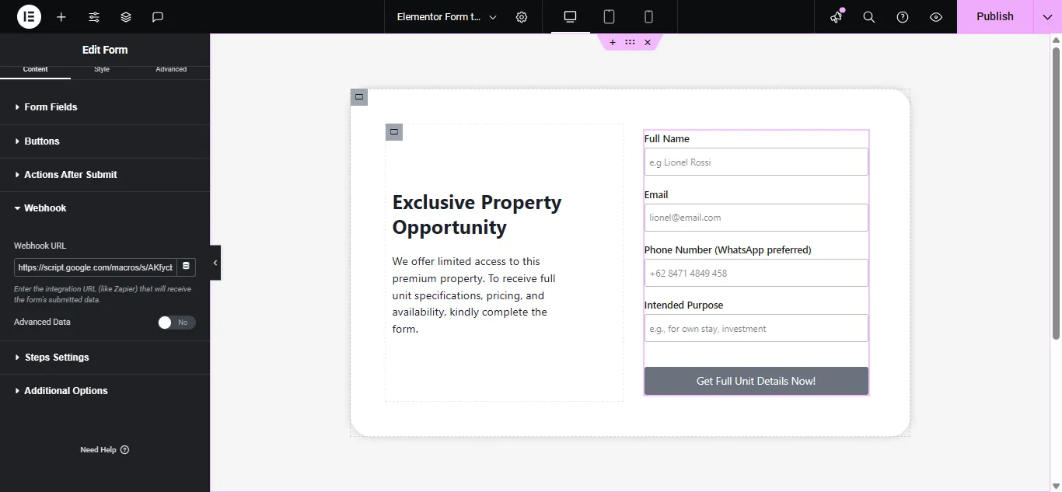Switch to the Style tab
The height and width of the screenshot is (492, 1062).
(102, 69)
